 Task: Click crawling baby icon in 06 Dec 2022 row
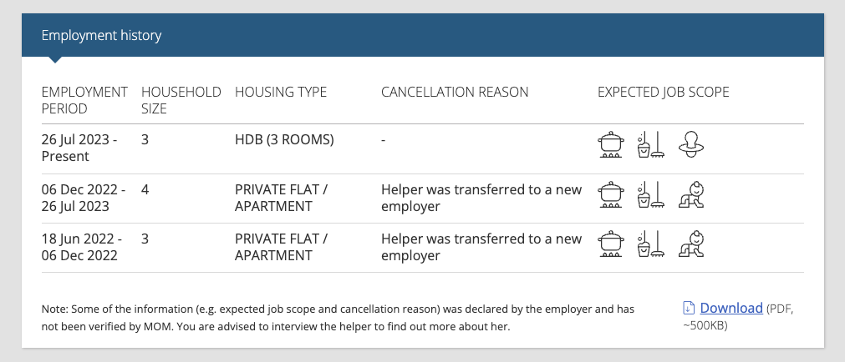691,194
